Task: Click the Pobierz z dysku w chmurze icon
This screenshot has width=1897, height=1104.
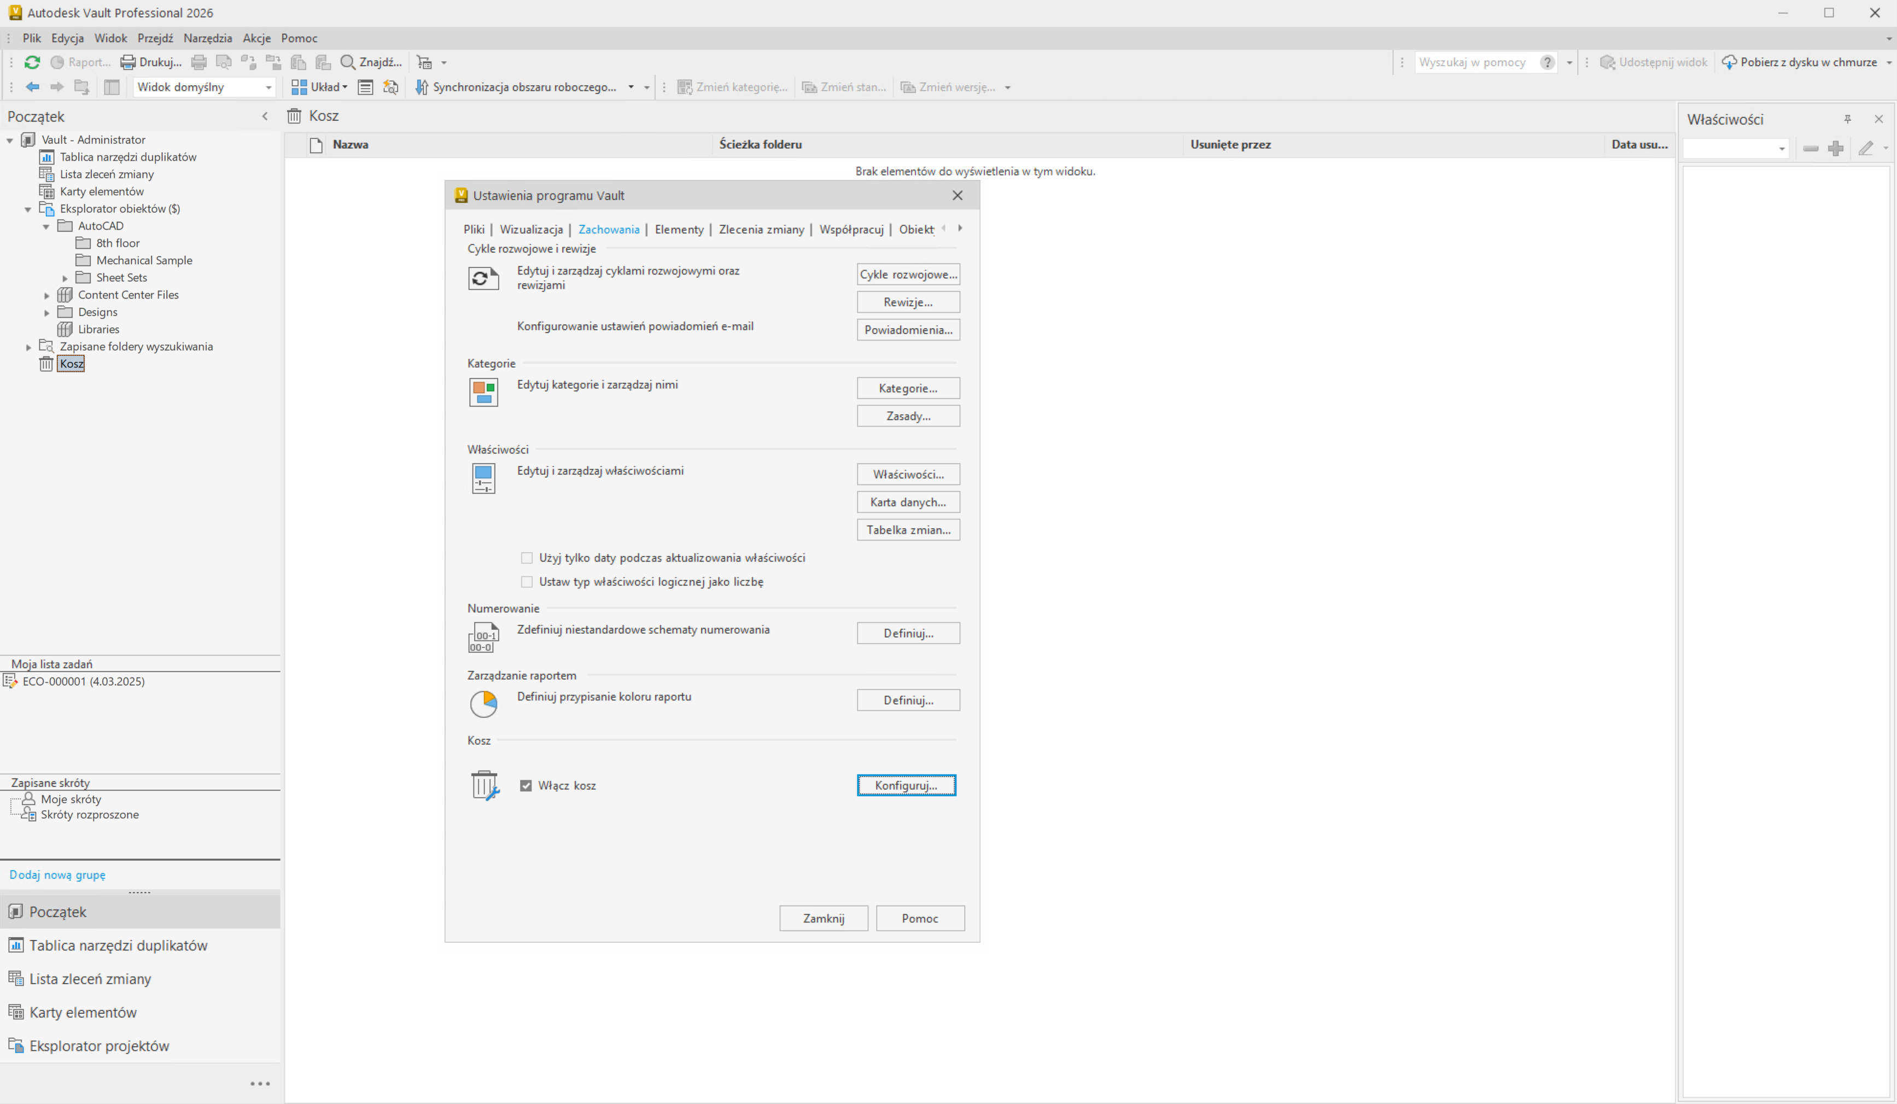Action: tap(1729, 62)
